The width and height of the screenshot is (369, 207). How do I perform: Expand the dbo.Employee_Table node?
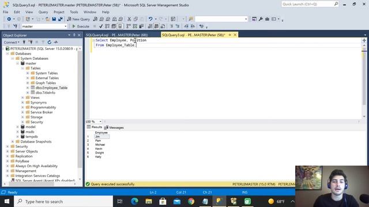(x=28, y=88)
